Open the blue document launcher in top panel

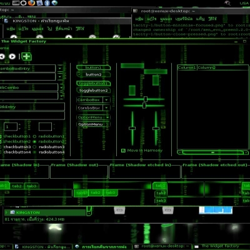[x=39, y=3]
